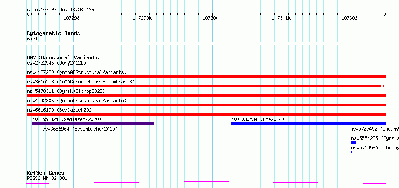Open nsv5470311 (ByrskaBishop2022) label
This screenshot has height=188, width=399.
pyautogui.click(x=66, y=91)
